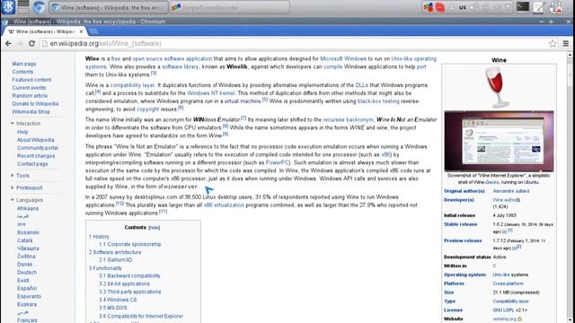The width and height of the screenshot is (575, 323).
Task: Select the Wine Wikipedia Chromium taskbar entry
Action: coord(109,7)
